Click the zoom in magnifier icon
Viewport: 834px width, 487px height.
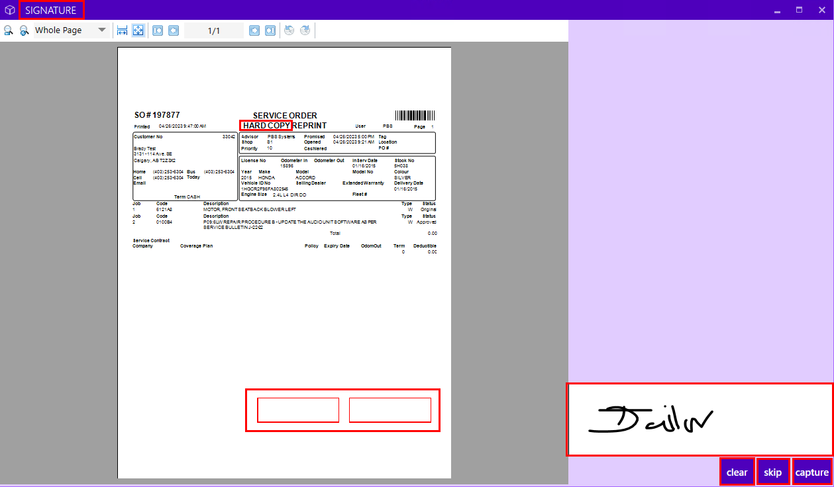[25, 30]
